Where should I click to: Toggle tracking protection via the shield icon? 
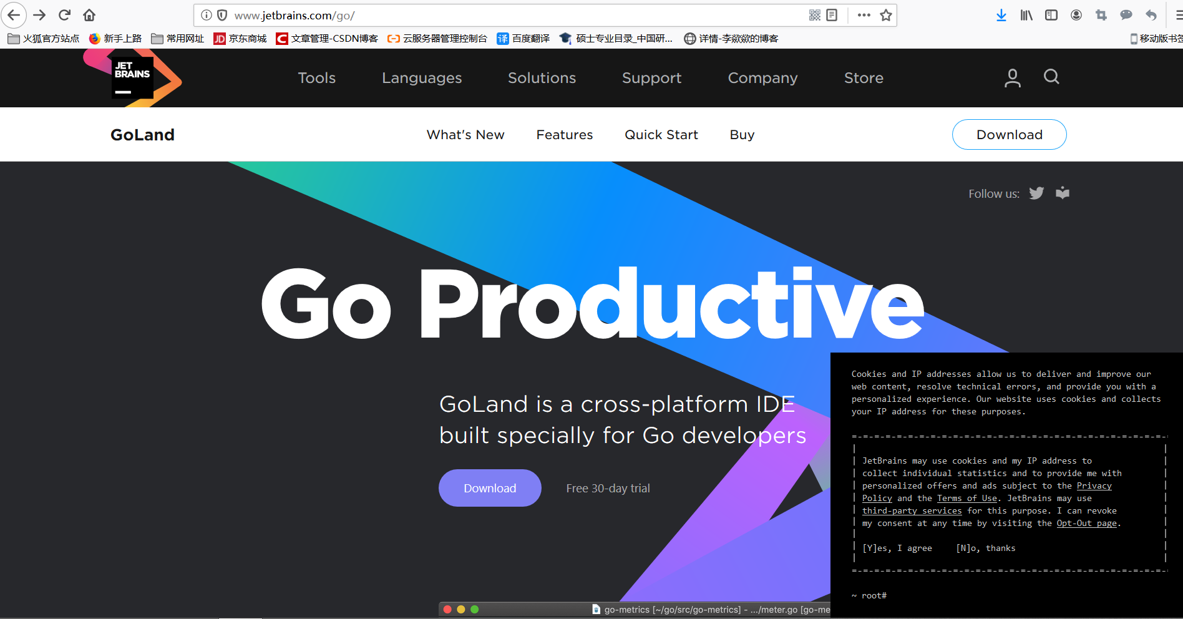point(223,15)
